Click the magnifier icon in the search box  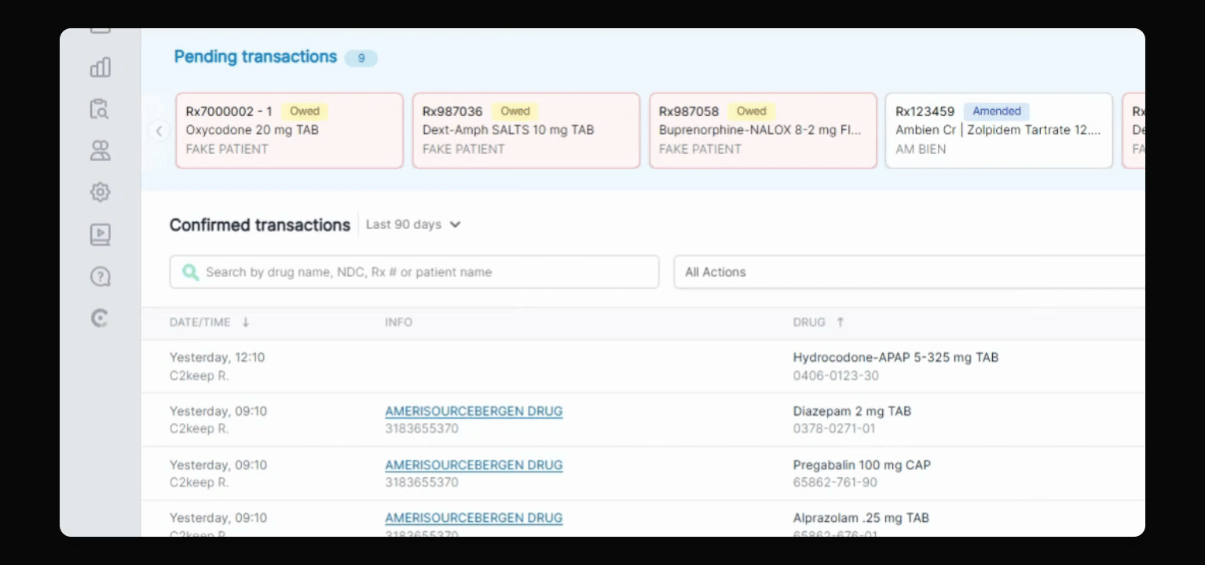click(x=190, y=272)
